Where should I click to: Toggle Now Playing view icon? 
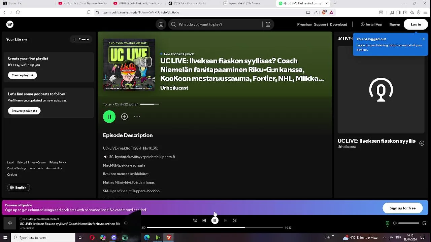tap(388, 223)
